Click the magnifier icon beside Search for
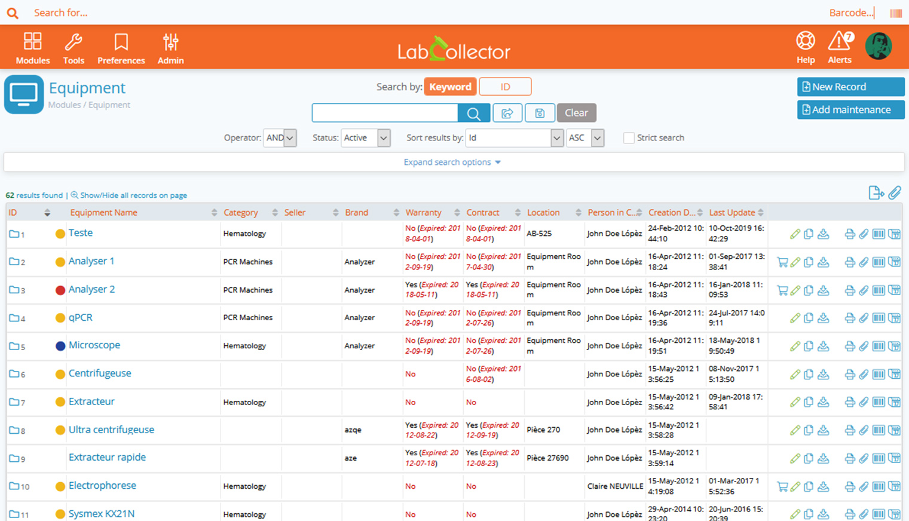This screenshot has height=521, width=909. click(x=13, y=13)
